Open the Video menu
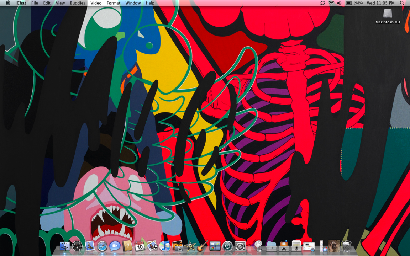410x256 pixels. (96, 3)
